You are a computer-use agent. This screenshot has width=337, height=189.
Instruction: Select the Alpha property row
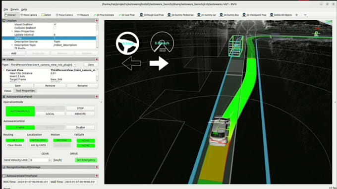[x=49, y=38]
